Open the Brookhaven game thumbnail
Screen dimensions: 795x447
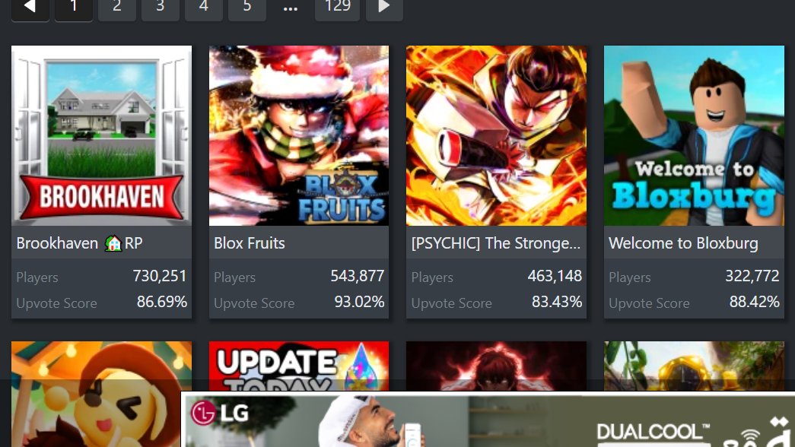[x=101, y=136]
